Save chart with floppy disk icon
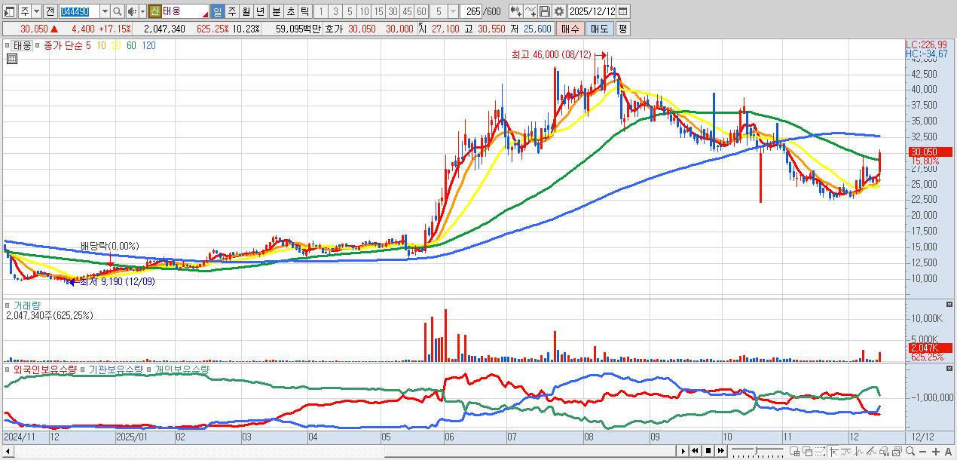Viewport: 957px width, 460px height. coord(545,11)
